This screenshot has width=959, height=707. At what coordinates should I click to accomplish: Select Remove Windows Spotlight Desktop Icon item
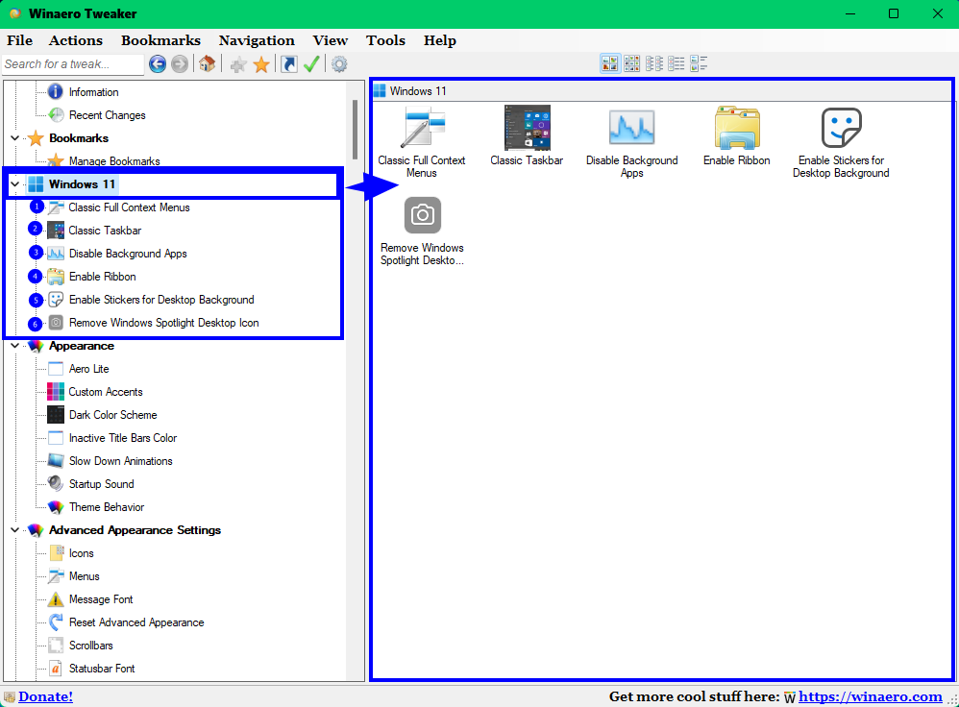coord(164,323)
